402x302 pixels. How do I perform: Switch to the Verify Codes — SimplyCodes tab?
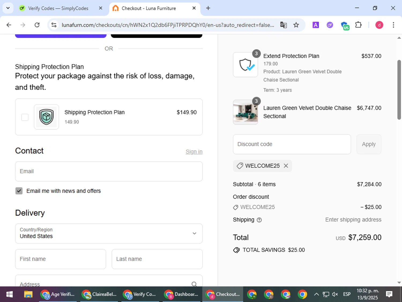tap(58, 8)
